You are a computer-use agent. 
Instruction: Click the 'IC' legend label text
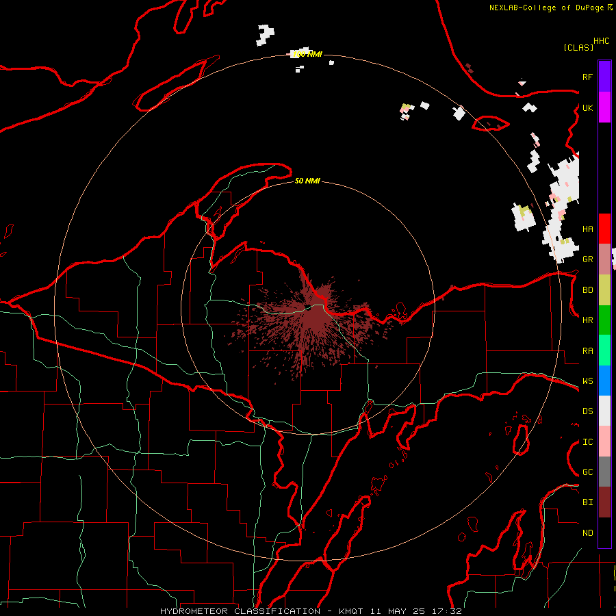[x=587, y=441]
